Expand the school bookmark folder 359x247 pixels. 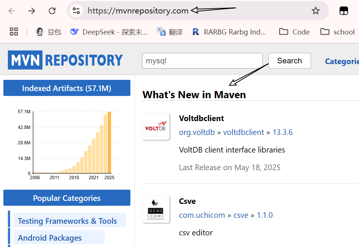click(338, 32)
